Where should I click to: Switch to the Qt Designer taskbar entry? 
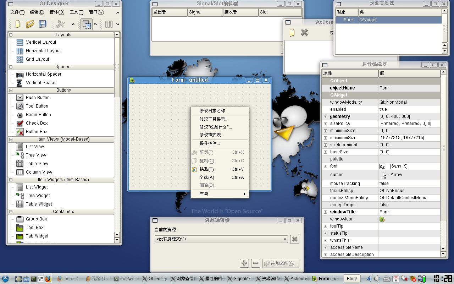[155, 279]
